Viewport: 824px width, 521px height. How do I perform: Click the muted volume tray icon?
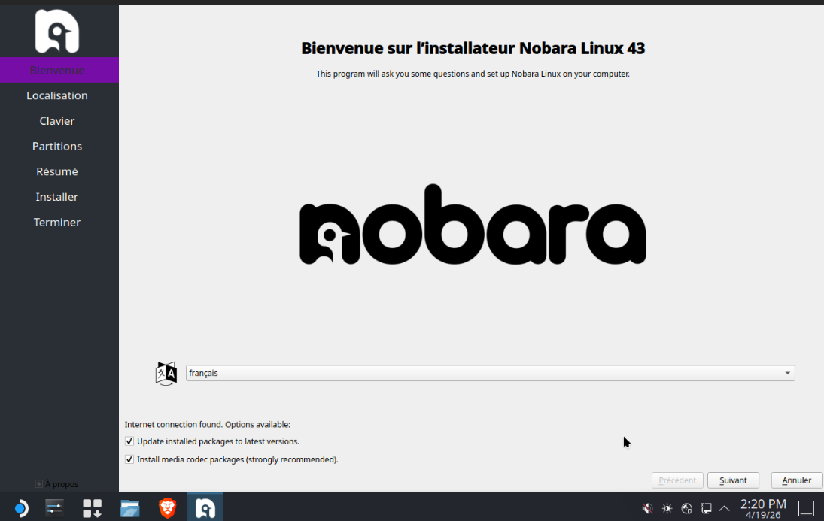click(x=647, y=509)
